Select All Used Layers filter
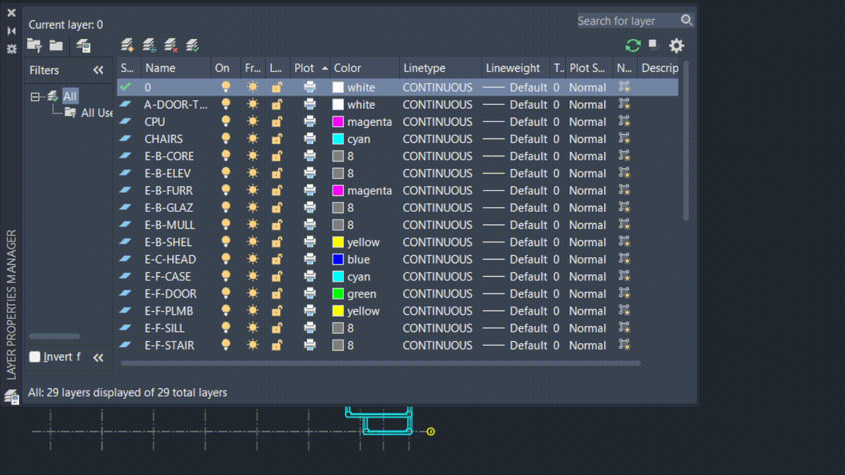The width and height of the screenshot is (845, 475). pyautogui.click(x=97, y=113)
